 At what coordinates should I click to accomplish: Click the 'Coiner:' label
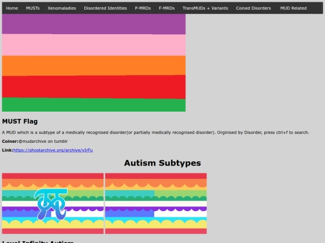10,142
